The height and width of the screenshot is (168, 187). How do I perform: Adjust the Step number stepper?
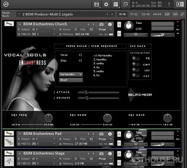pyautogui.click(x=80, y=60)
